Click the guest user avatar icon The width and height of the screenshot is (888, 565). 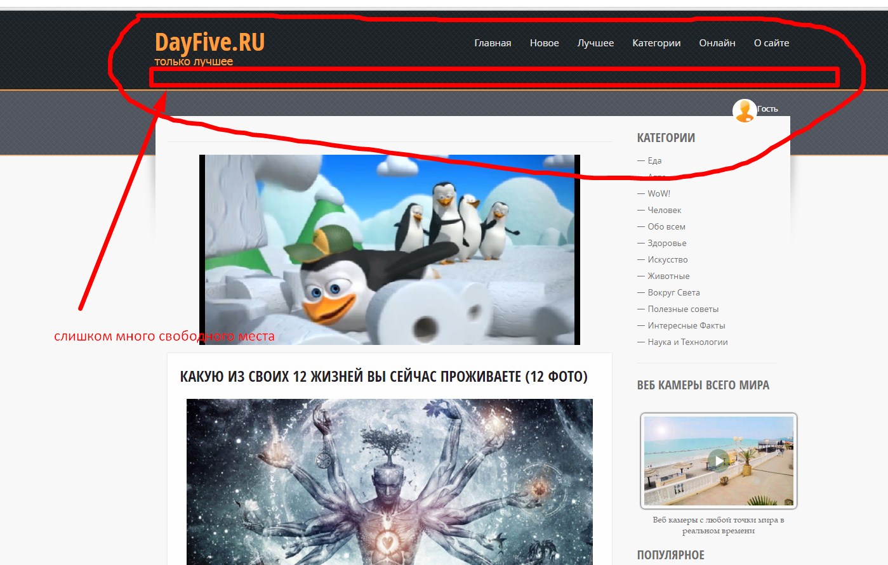coord(744,110)
